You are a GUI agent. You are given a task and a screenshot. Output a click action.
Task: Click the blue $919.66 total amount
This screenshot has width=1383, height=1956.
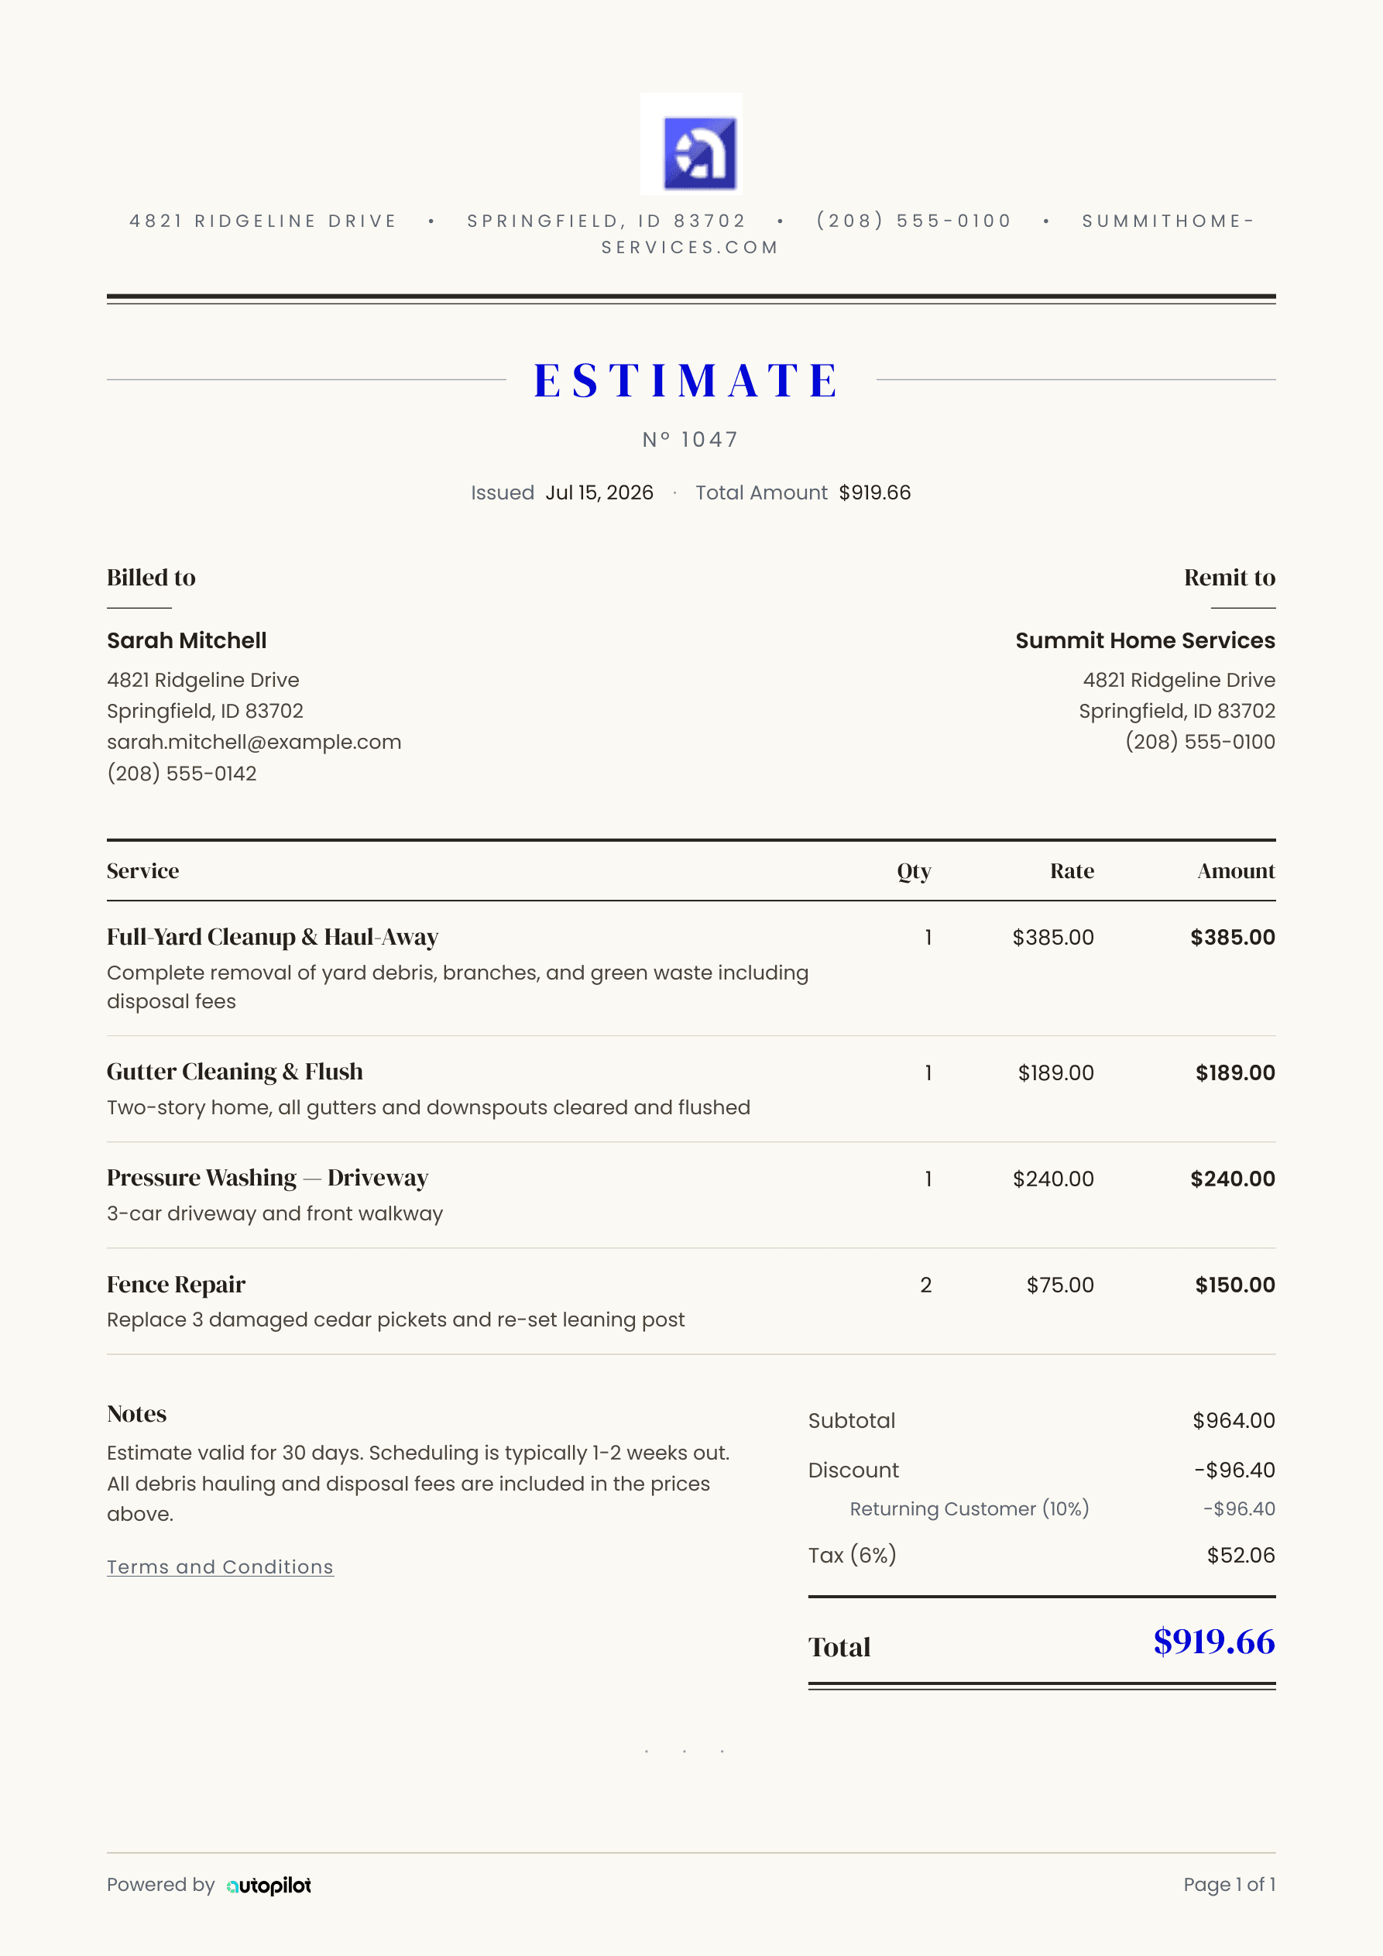[x=1214, y=1642]
